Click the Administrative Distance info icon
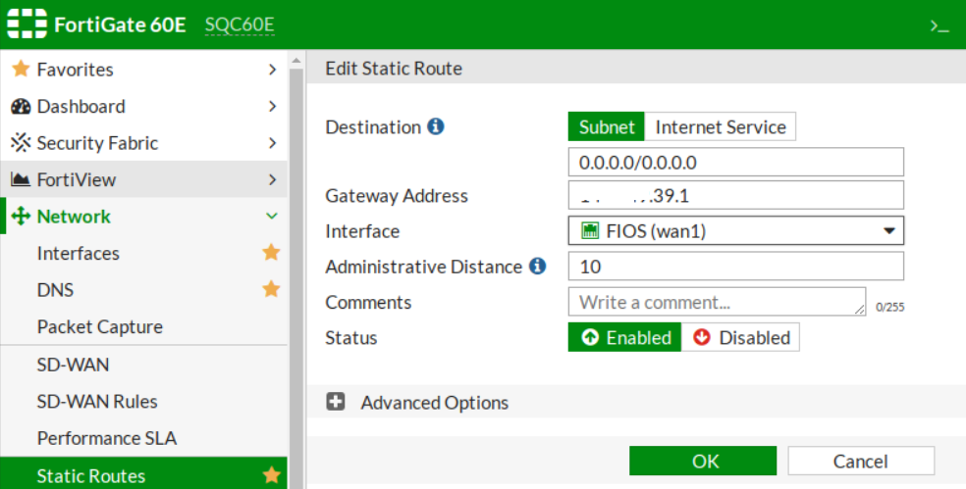Screen dimensions: 966x489 537,266
